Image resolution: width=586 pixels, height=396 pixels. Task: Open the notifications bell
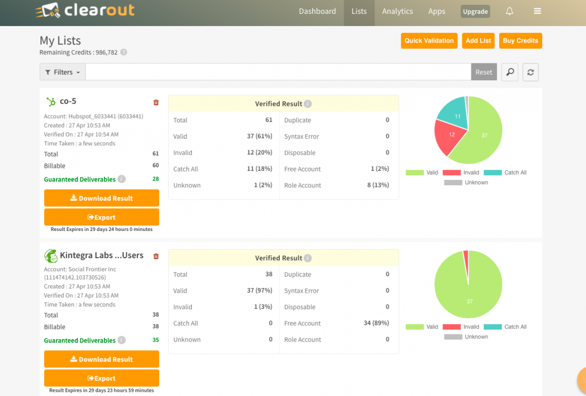[509, 11]
